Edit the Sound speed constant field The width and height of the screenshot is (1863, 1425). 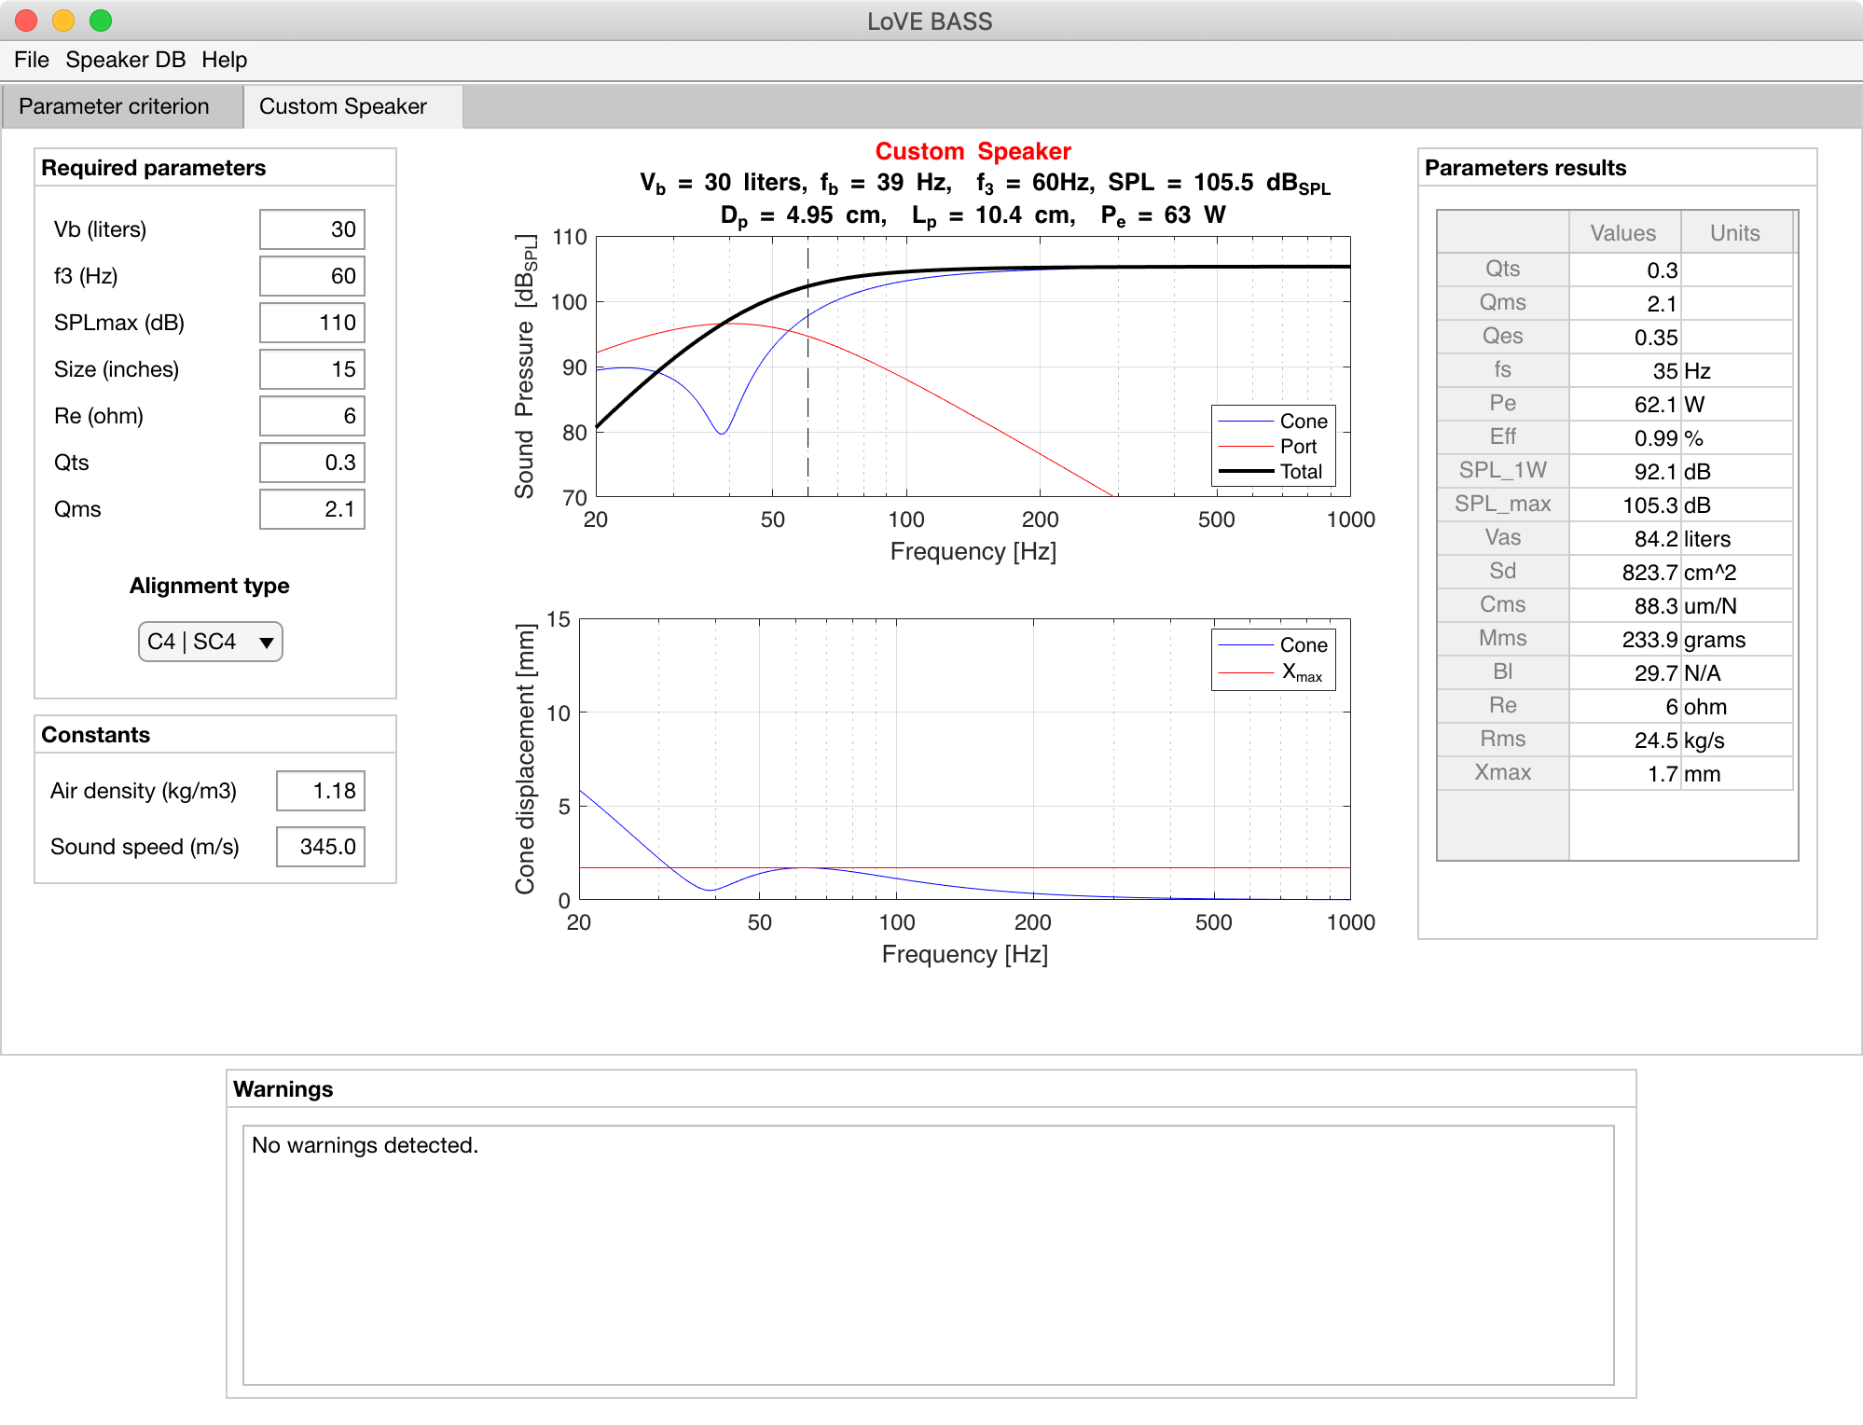pos(320,847)
